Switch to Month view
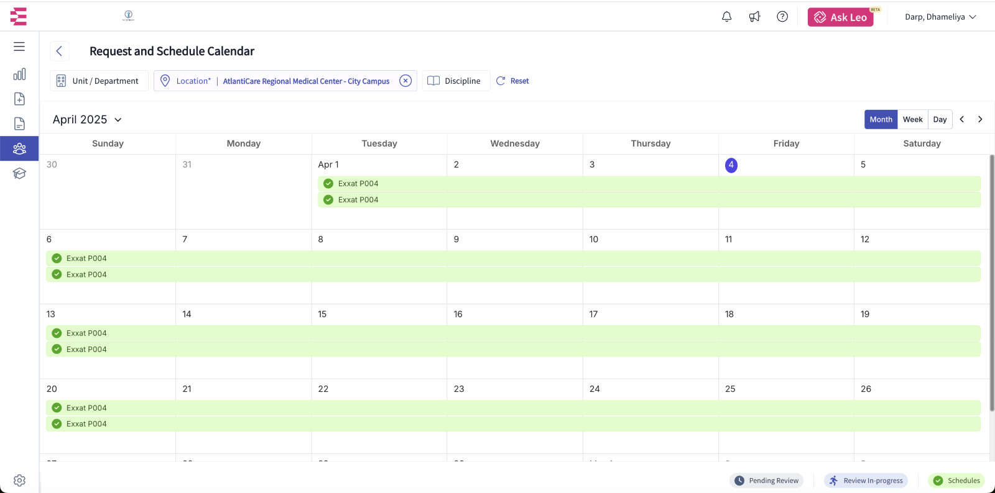Viewport: 995px width, 493px height. (881, 119)
